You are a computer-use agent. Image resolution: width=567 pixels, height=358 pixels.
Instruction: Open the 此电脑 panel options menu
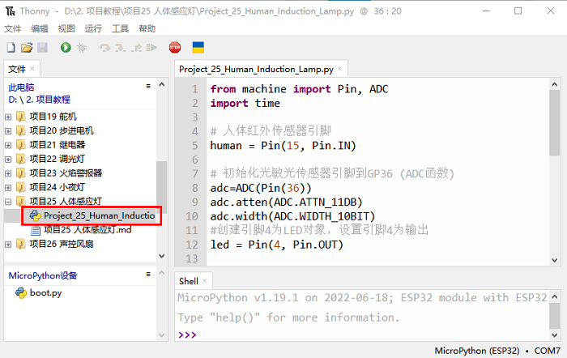pyautogui.click(x=147, y=86)
